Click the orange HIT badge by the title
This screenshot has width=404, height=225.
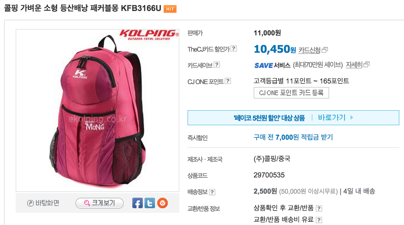(170, 9)
